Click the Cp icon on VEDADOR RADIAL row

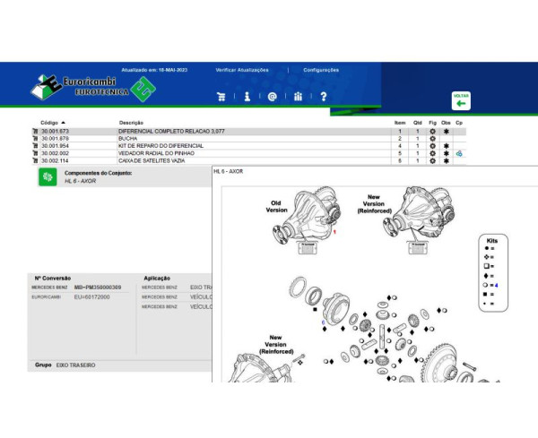(x=459, y=153)
